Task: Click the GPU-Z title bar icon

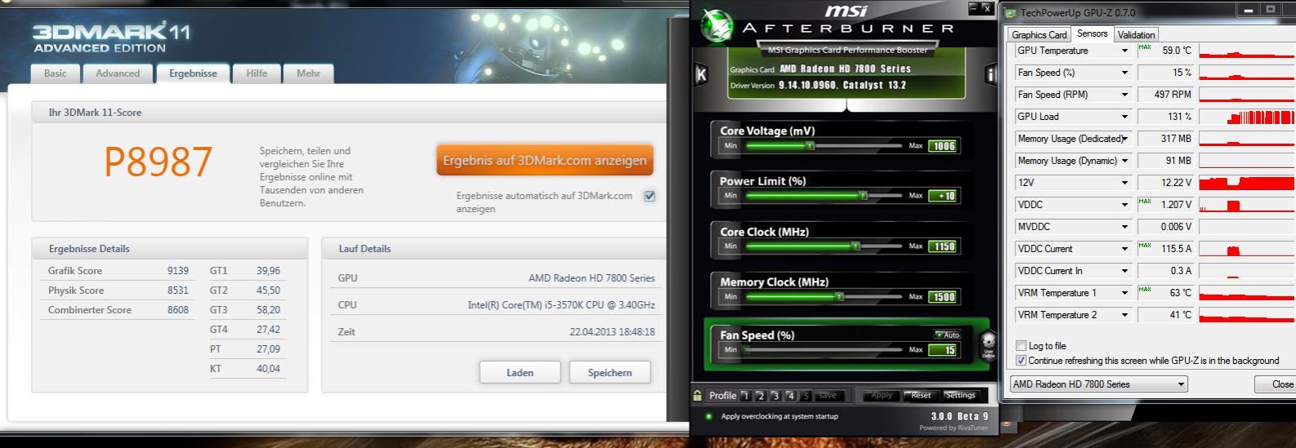Action: (x=1011, y=13)
